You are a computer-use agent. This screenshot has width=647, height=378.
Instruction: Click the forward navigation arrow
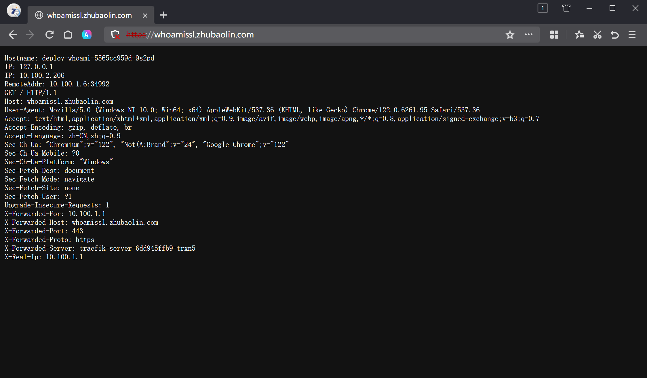click(x=30, y=35)
